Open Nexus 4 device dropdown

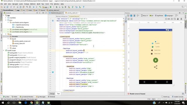145,15
